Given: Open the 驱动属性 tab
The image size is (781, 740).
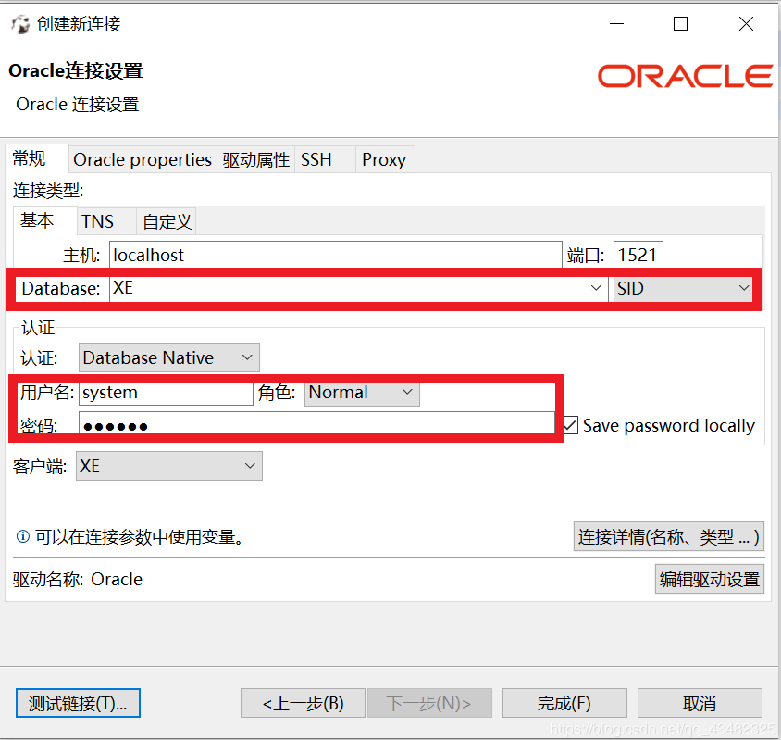Looking at the screenshot, I should pyautogui.click(x=256, y=159).
